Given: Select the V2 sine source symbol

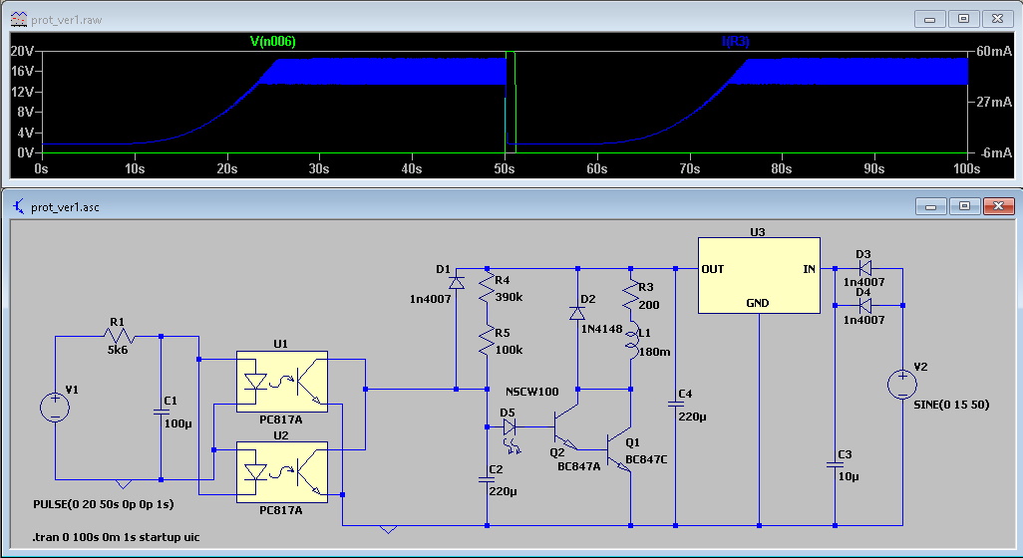Looking at the screenshot, I should click(902, 384).
